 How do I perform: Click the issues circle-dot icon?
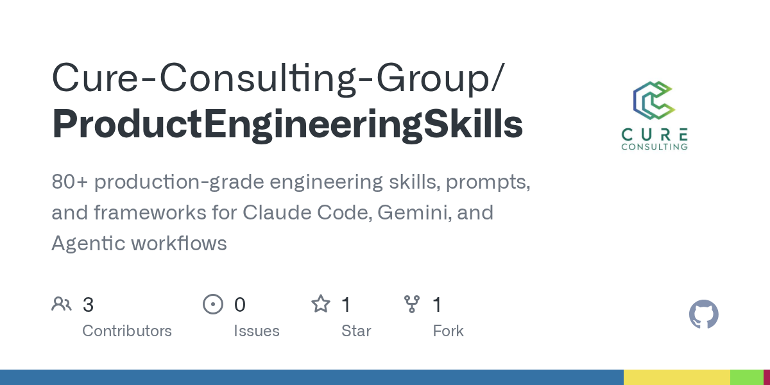click(212, 304)
